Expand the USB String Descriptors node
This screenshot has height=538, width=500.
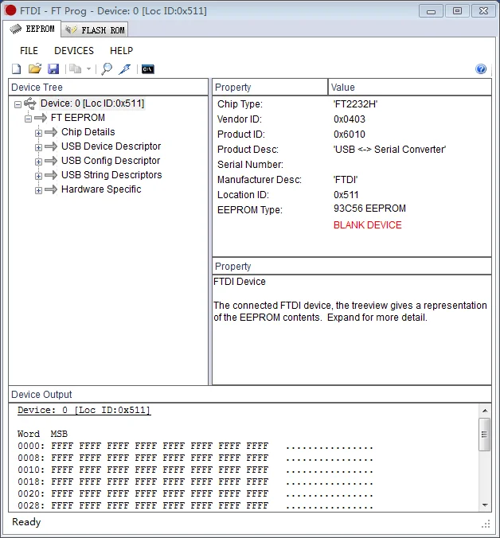pos(38,176)
